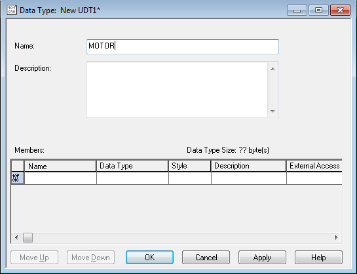Viewport: 357px width, 274px height.
Task: Click the members grid scroll left arrow
Action: (x=16, y=237)
